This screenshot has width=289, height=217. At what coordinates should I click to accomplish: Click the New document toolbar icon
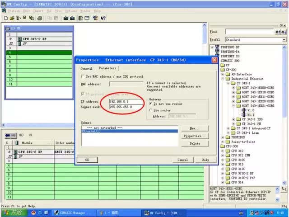coord(5,18)
